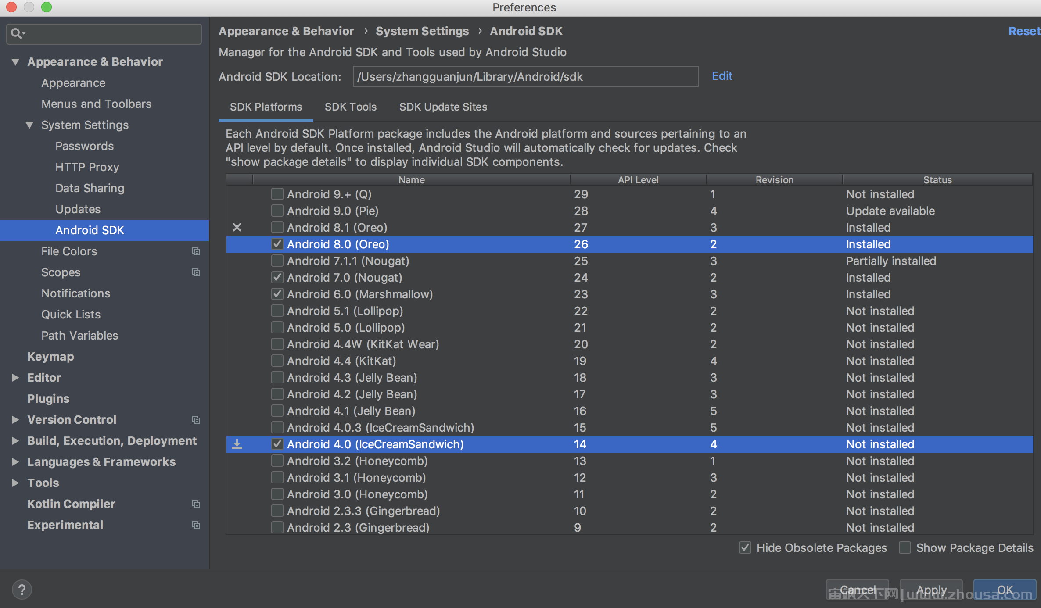Click the project-level icon next to File Colors
The width and height of the screenshot is (1041, 608).
tap(196, 251)
